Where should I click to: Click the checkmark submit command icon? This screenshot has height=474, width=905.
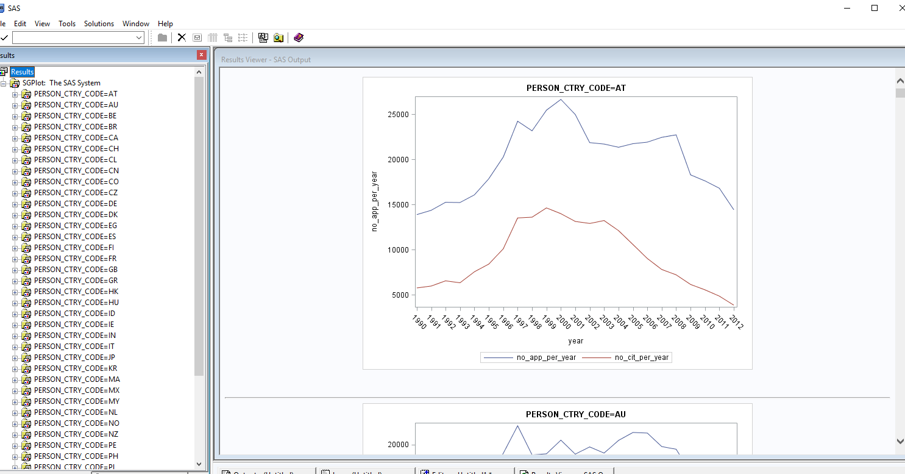(4, 38)
